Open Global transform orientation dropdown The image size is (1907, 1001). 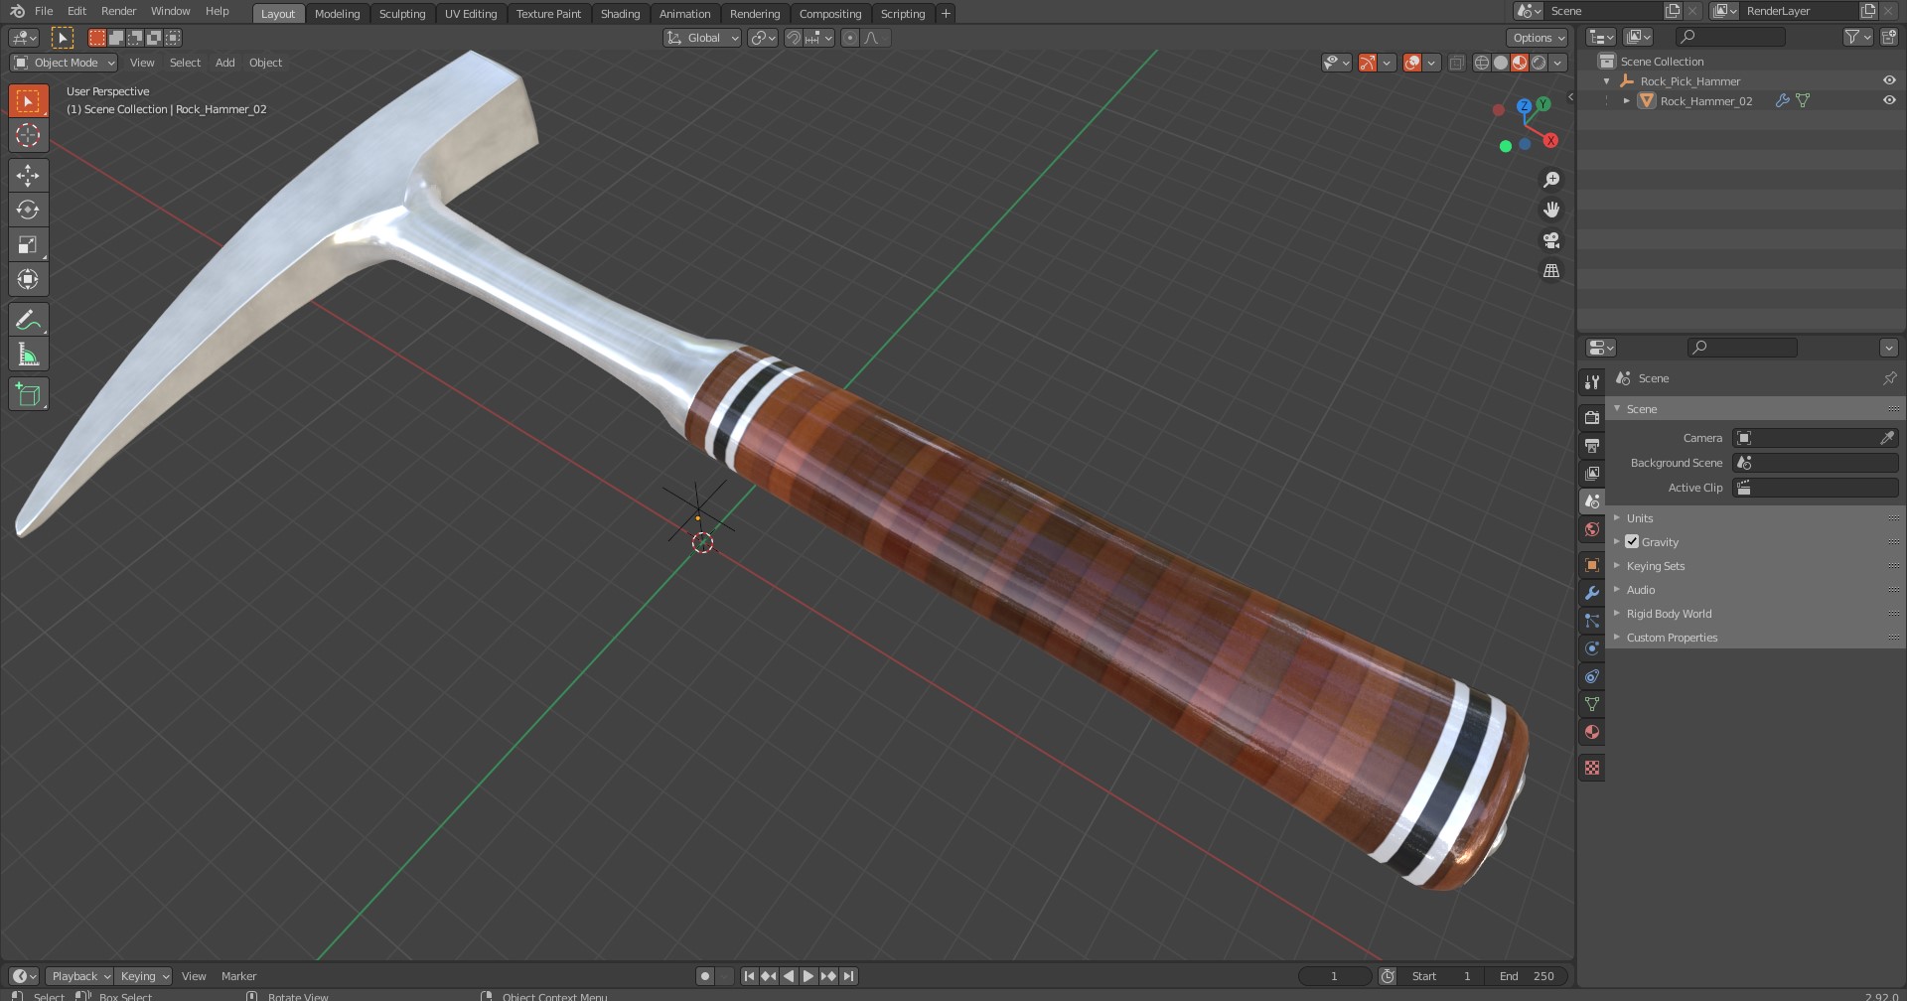(x=702, y=38)
